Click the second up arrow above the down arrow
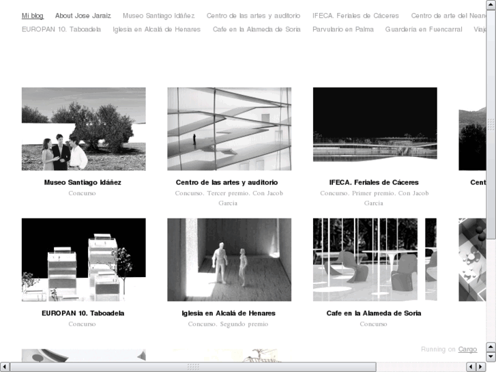Viewport: 496px width, 372px height. tap(491, 347)
